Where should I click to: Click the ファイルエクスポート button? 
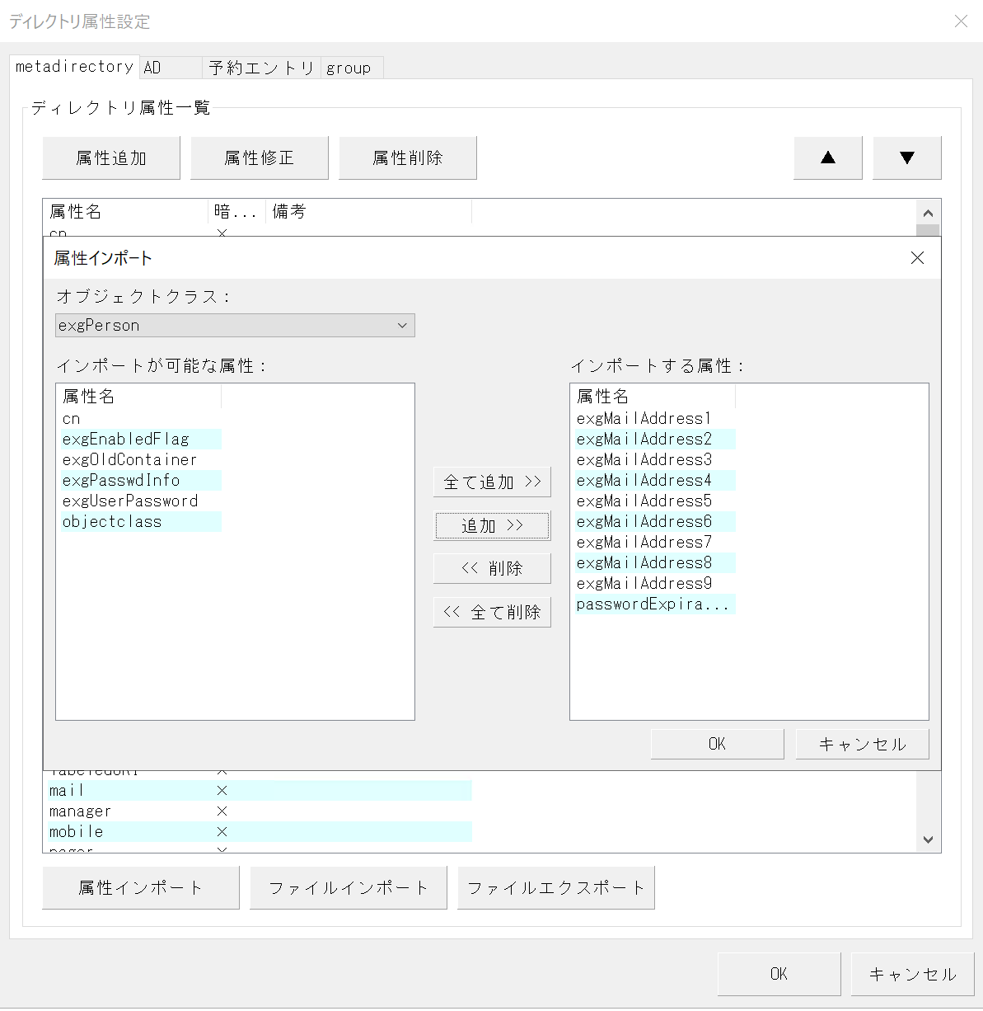click(555, 887)
